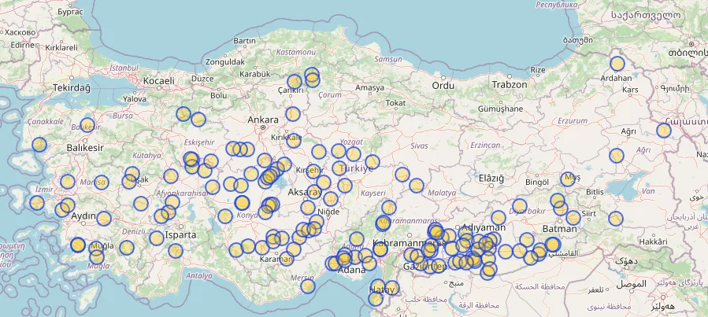Click the circle marker at Muş
Image resolution: width=708 pixels, height=317 pixels.
tap(568, 179)
